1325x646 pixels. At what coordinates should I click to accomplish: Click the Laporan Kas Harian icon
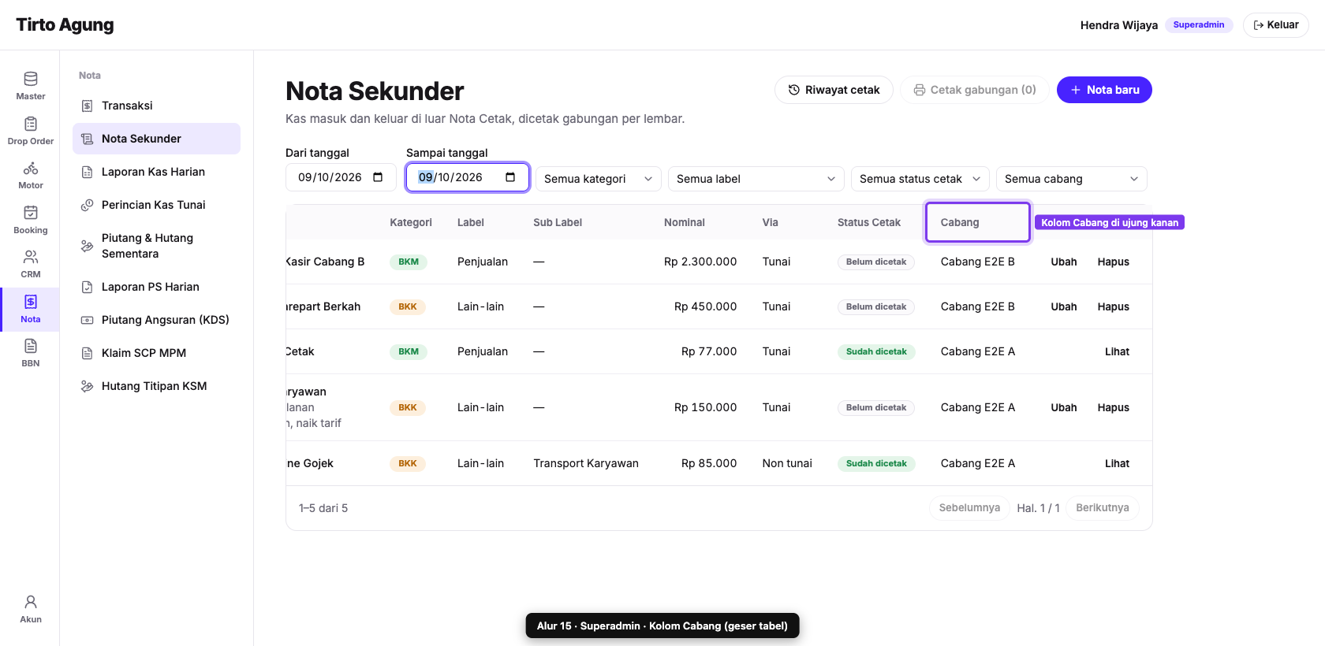pyautogui.click(x=88, y=172)
